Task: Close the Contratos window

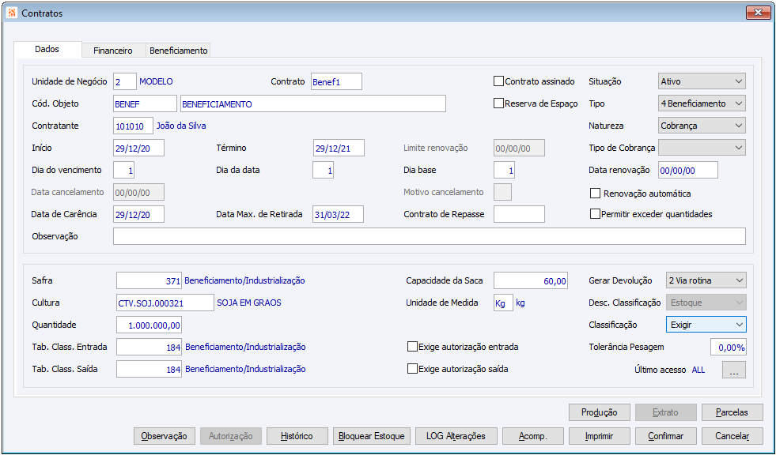Action: pyautogui.click(x=757, y=13)
